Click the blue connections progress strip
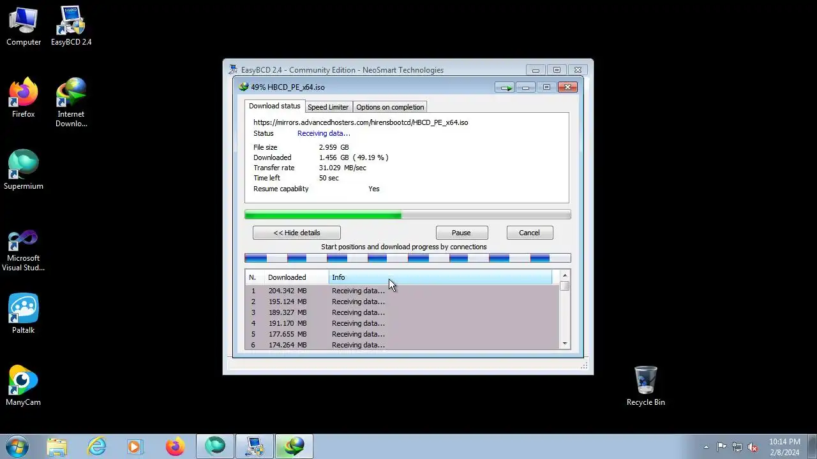This screenshot has width=817, height=459. click(x=408, y=258)
